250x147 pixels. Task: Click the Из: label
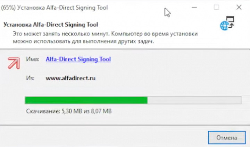tap(30, 78)
